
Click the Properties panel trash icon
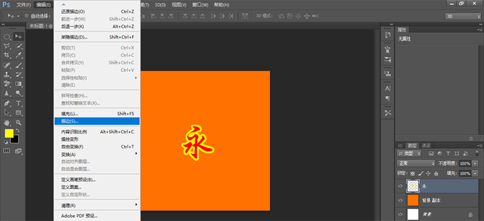pyautogui.click(x=471, y=139)
